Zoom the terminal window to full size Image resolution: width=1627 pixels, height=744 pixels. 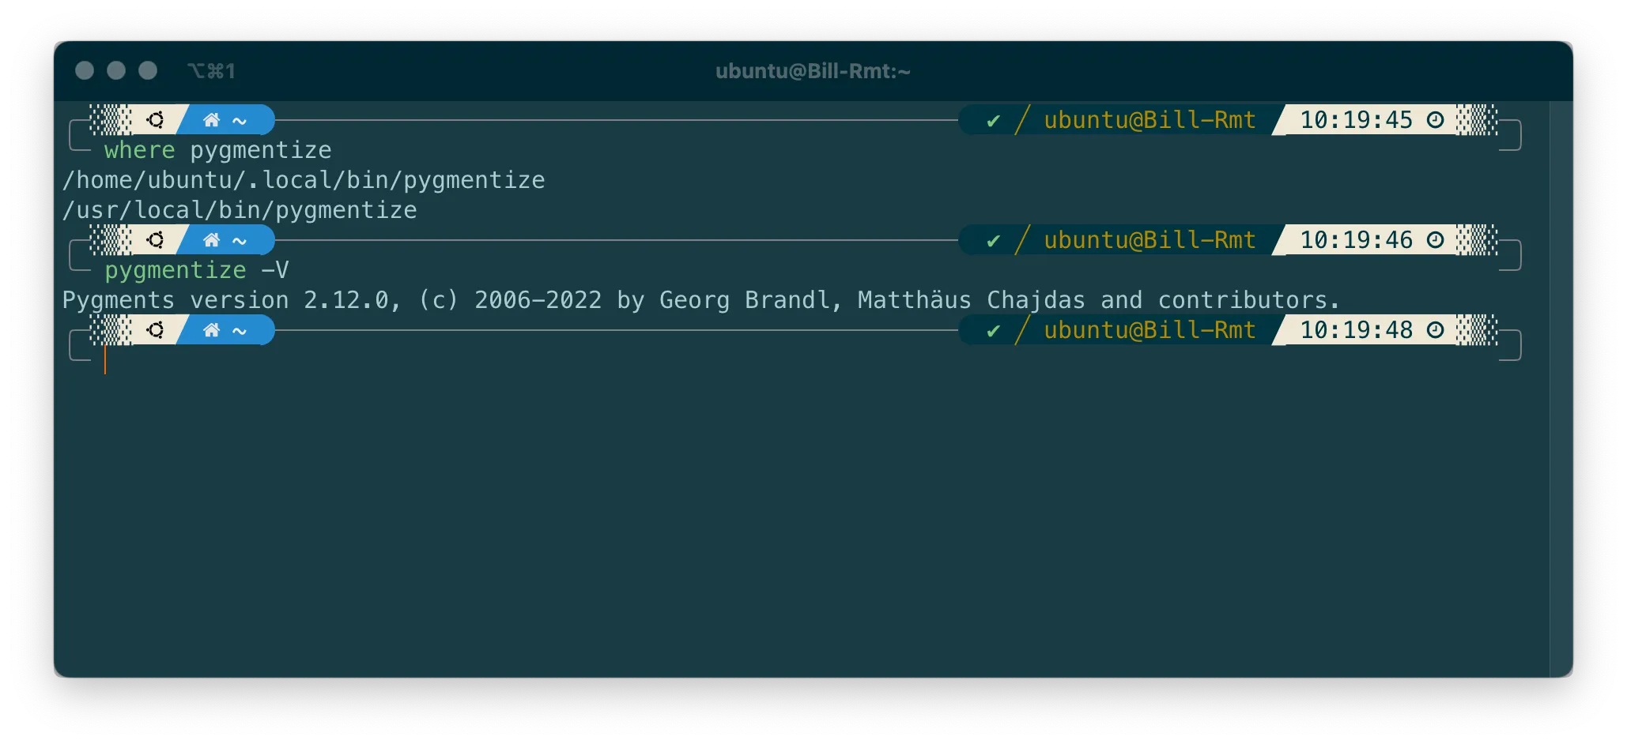(148, 71)
